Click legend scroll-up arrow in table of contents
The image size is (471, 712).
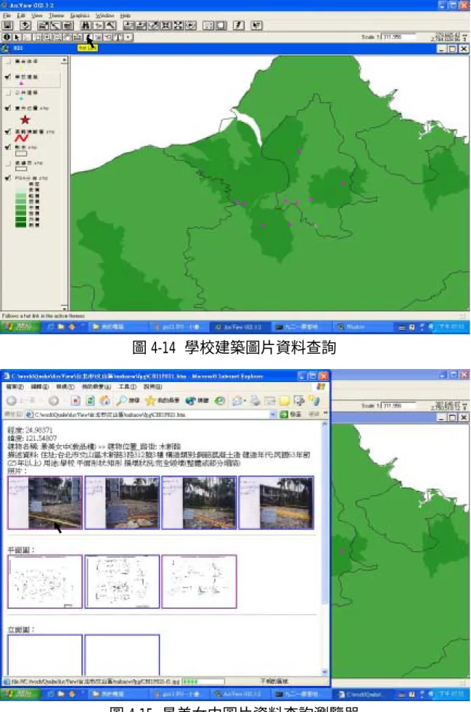[64, 60]
